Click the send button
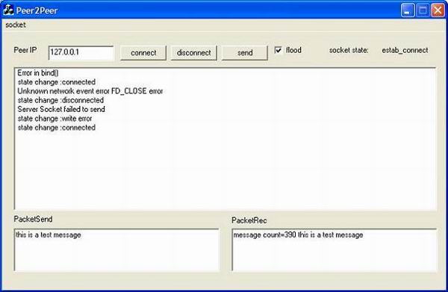 tap(245, 53)
